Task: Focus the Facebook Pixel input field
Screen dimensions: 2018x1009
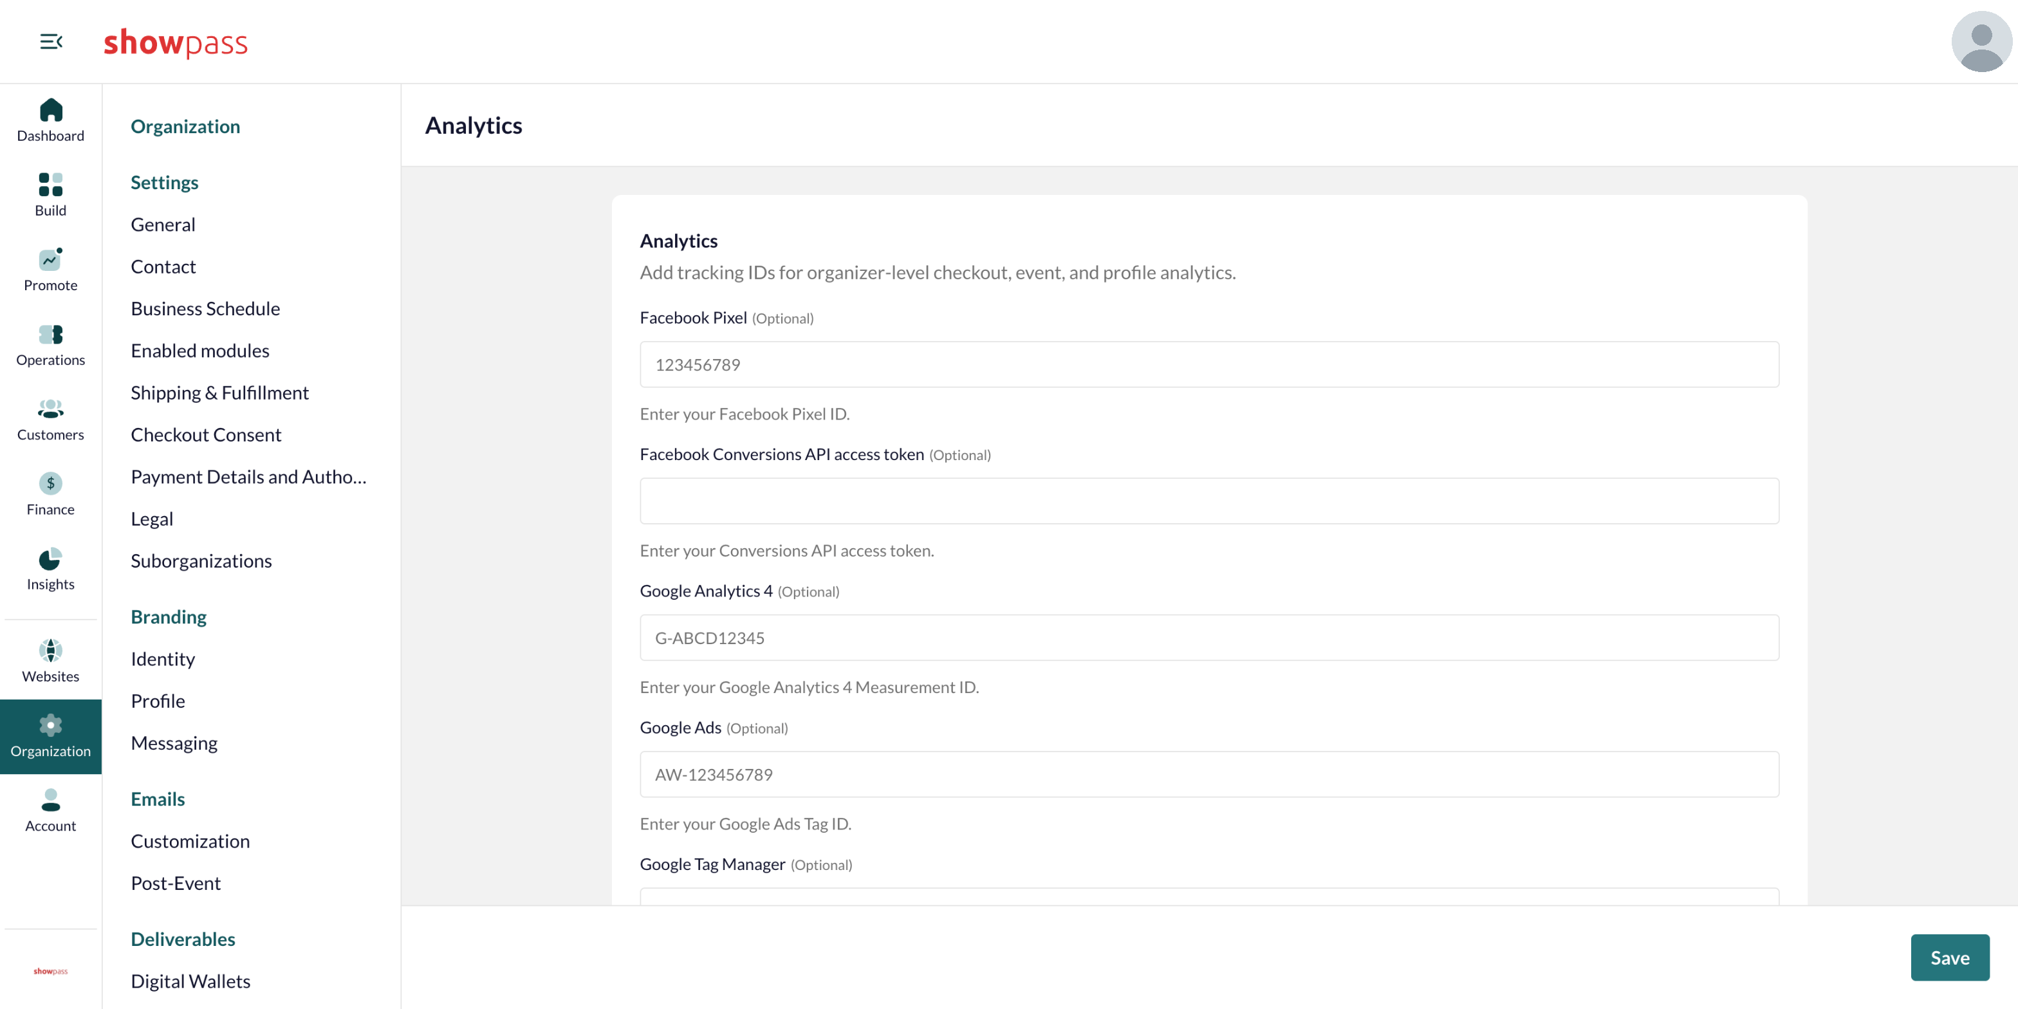Action: click(x=1208, y=364)
